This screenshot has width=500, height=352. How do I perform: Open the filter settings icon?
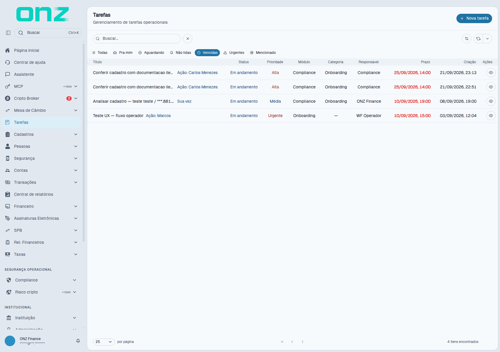click(x=467, y=39)
